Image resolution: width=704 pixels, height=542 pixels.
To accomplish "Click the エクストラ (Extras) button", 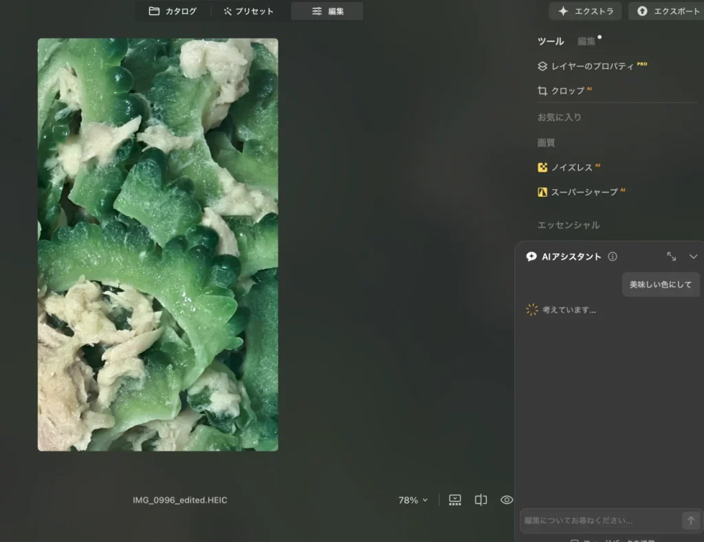I will (x=585, y=11).
